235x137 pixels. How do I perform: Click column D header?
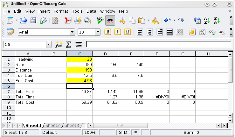[105, 54]
